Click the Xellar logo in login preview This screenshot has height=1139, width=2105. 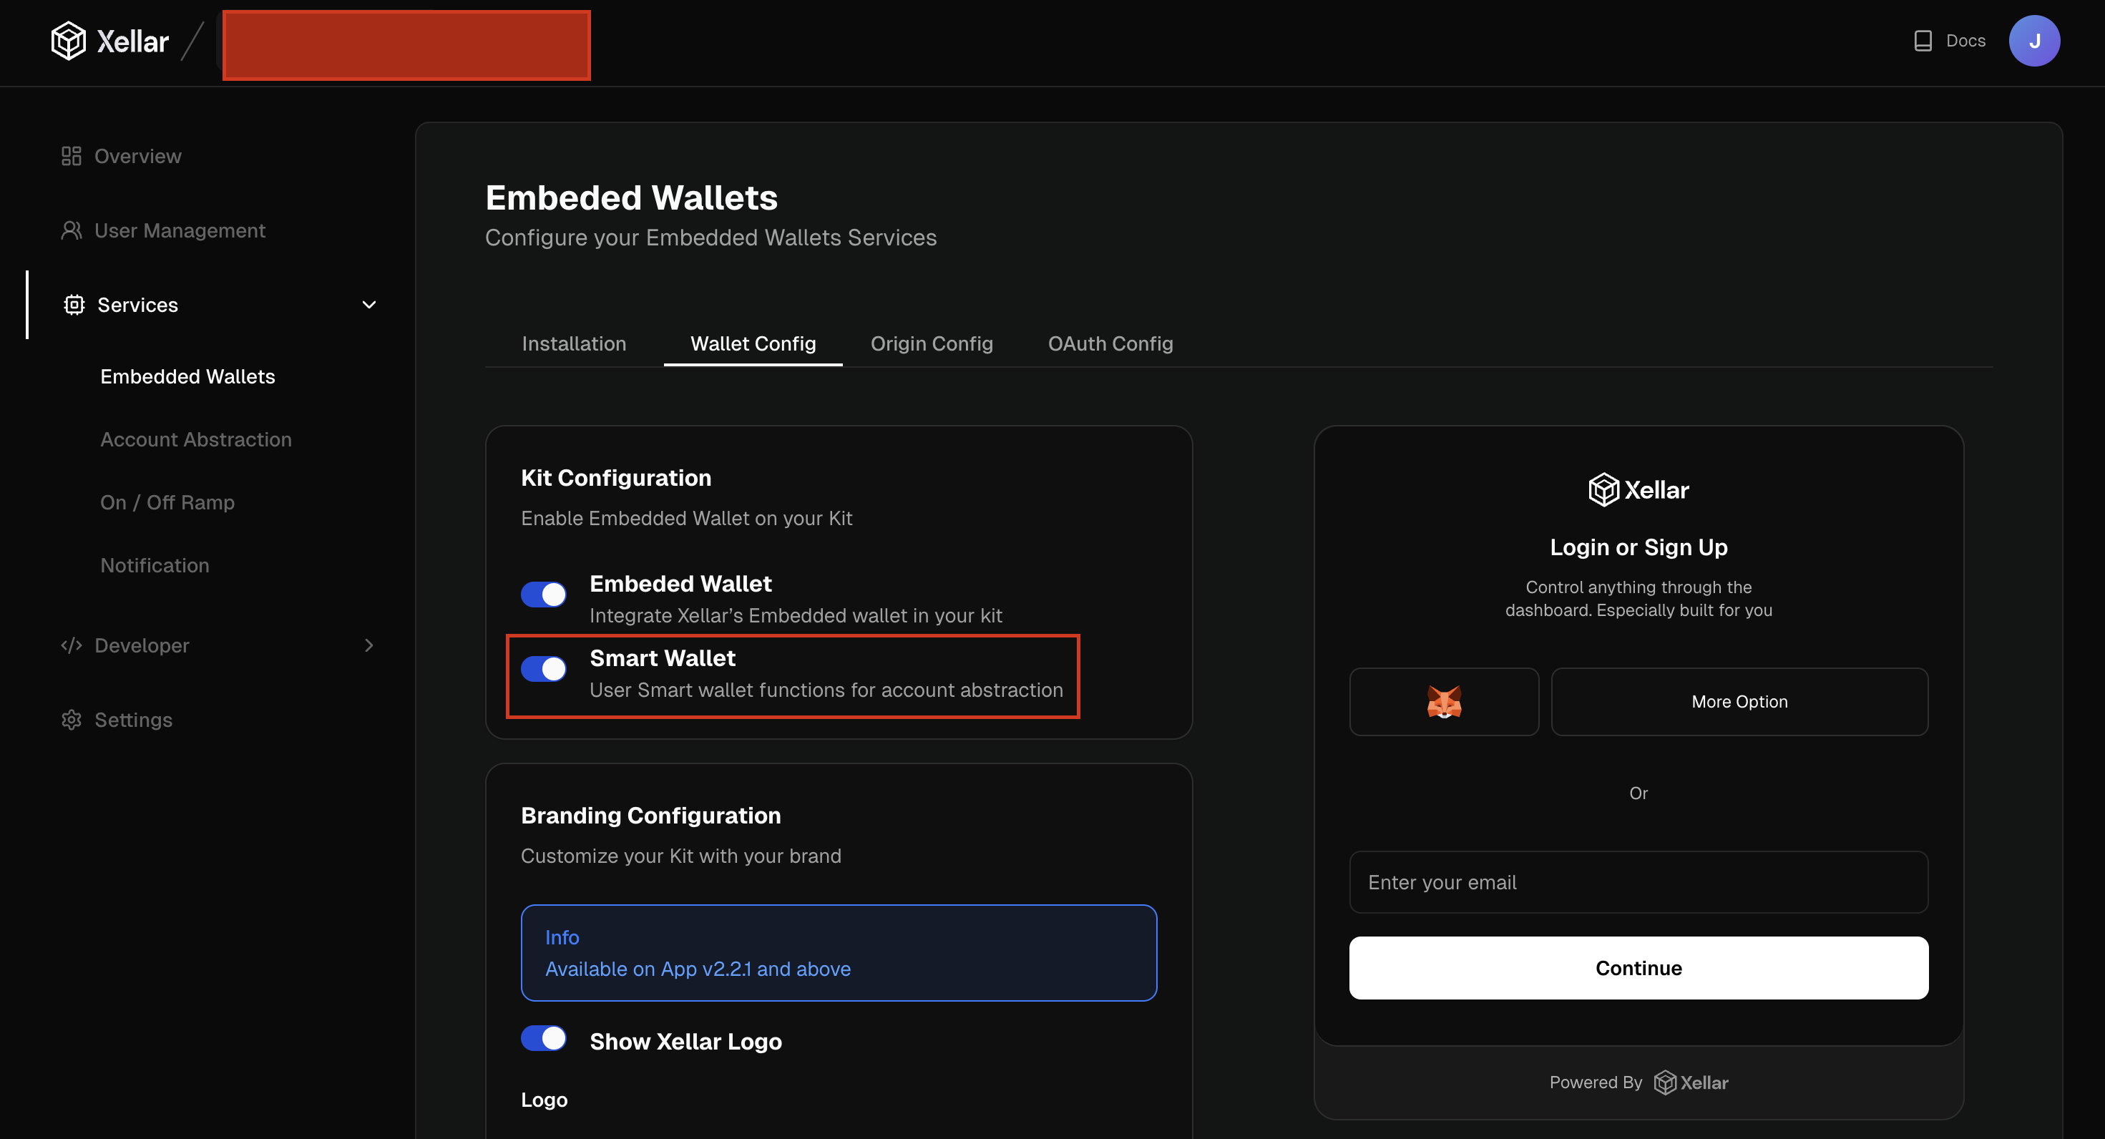tap(1638, 489)
